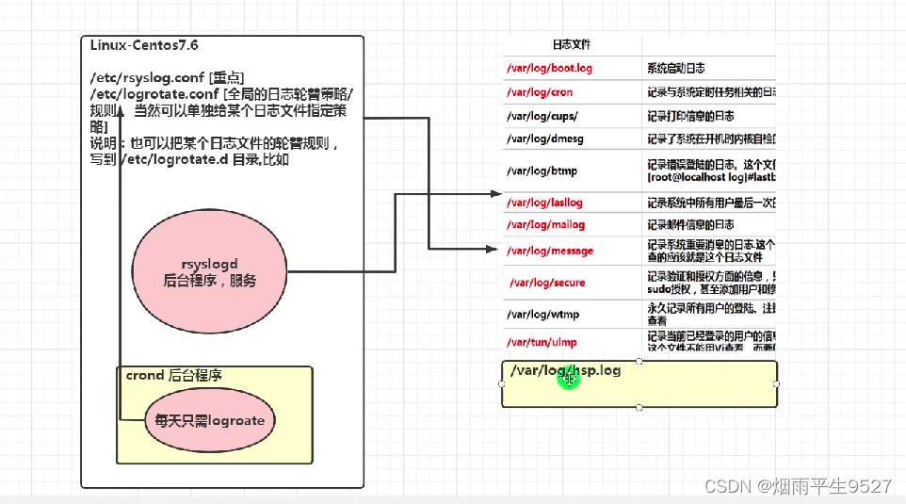Click left resize handle of hsp.log box
Screen dimensions: 906x504
(x=502, y=383)
